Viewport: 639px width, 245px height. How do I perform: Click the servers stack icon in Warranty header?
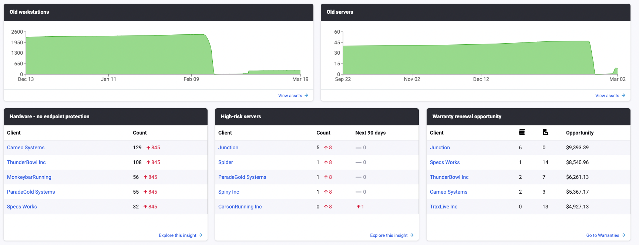(522, 132)
